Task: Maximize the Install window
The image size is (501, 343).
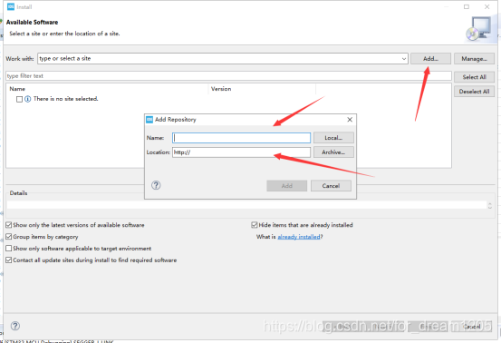Action: [467, 6]
